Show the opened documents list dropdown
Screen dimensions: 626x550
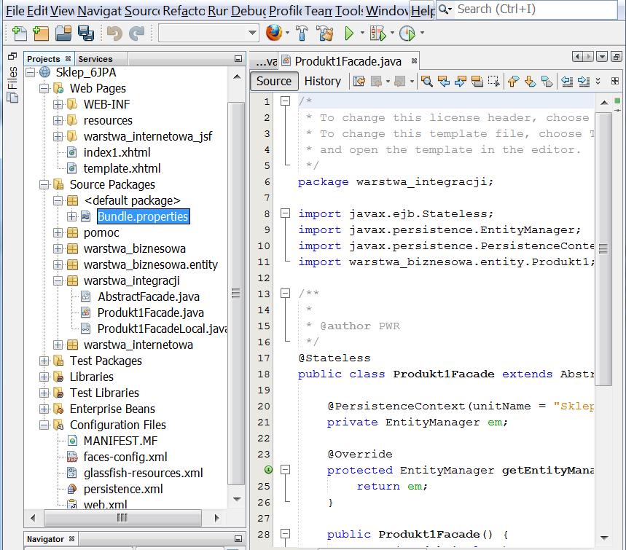click(x=602, y=57)
